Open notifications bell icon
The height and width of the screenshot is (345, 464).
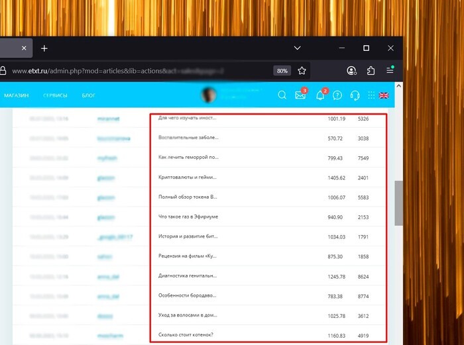[x=321, y=95]
